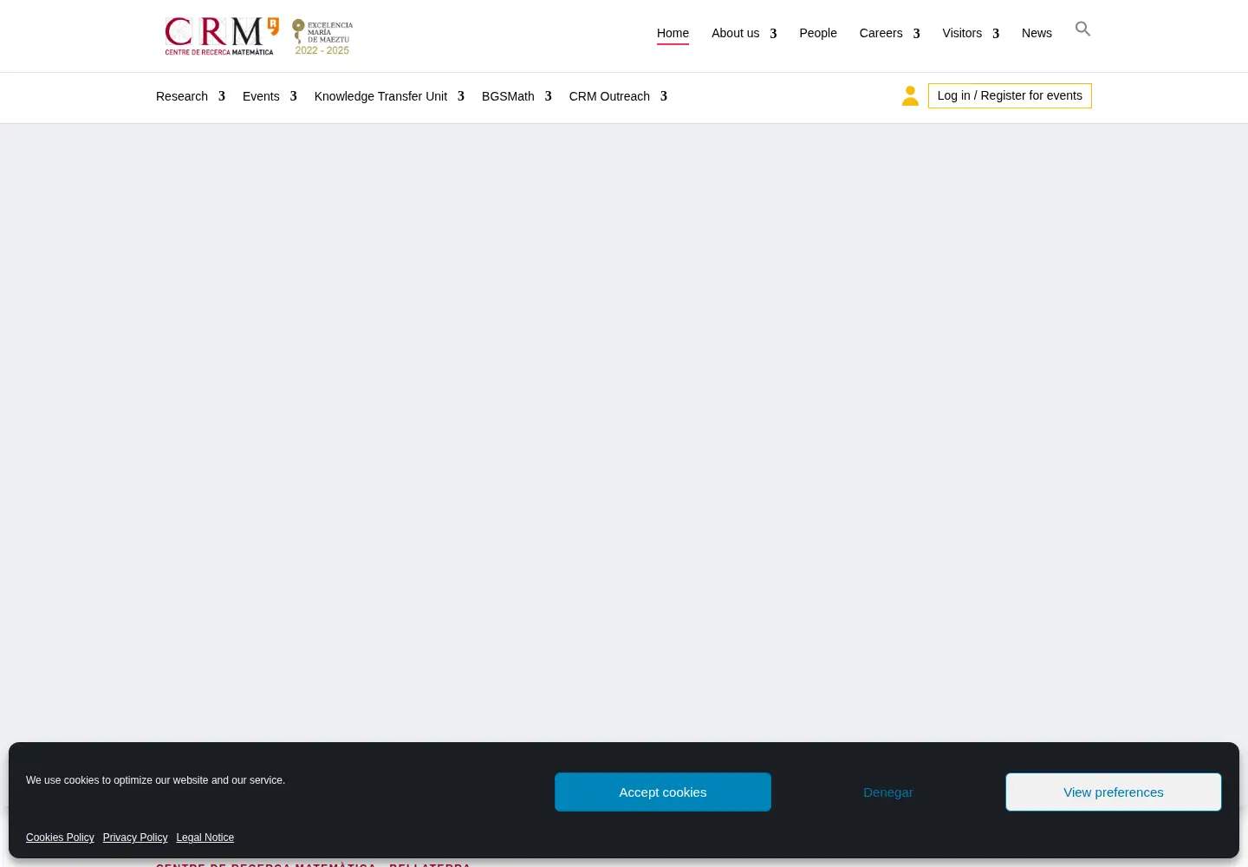Open the search magnifier icon
The image size is (1248, 867).
[1082, 29]
